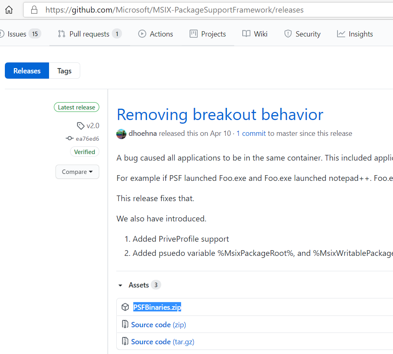Open the Issues tab
393x354 pixels.
pyautogui.click(x=21, y=34)
